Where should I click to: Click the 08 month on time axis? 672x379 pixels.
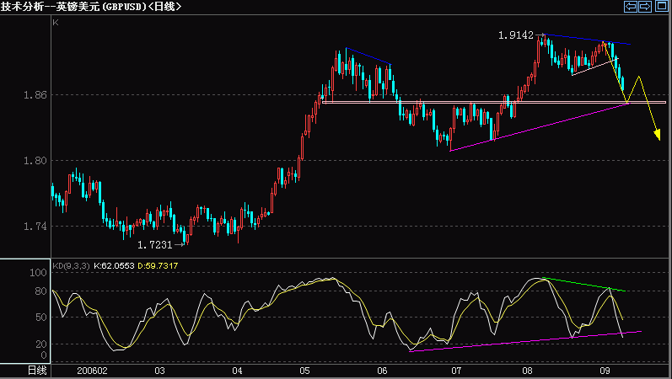(527, 371)
